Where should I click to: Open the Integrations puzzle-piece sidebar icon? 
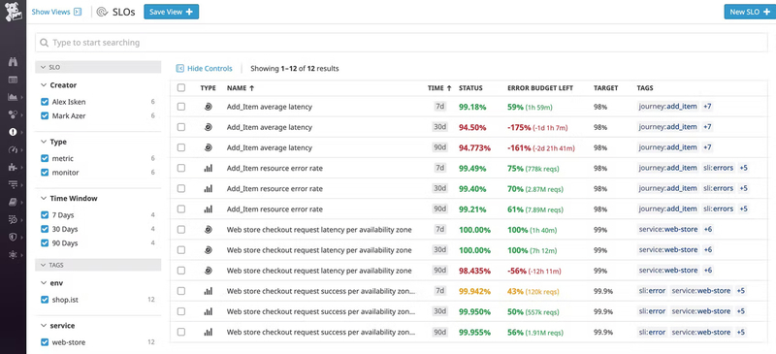13,168
